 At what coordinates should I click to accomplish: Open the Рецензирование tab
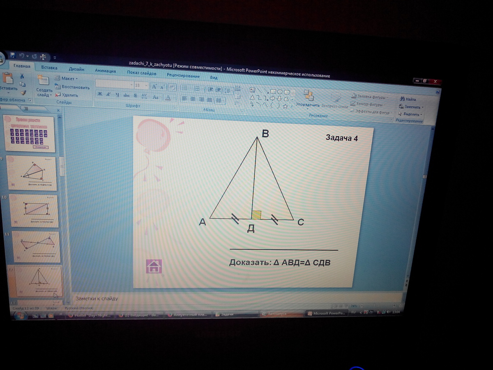pos(183,76)
